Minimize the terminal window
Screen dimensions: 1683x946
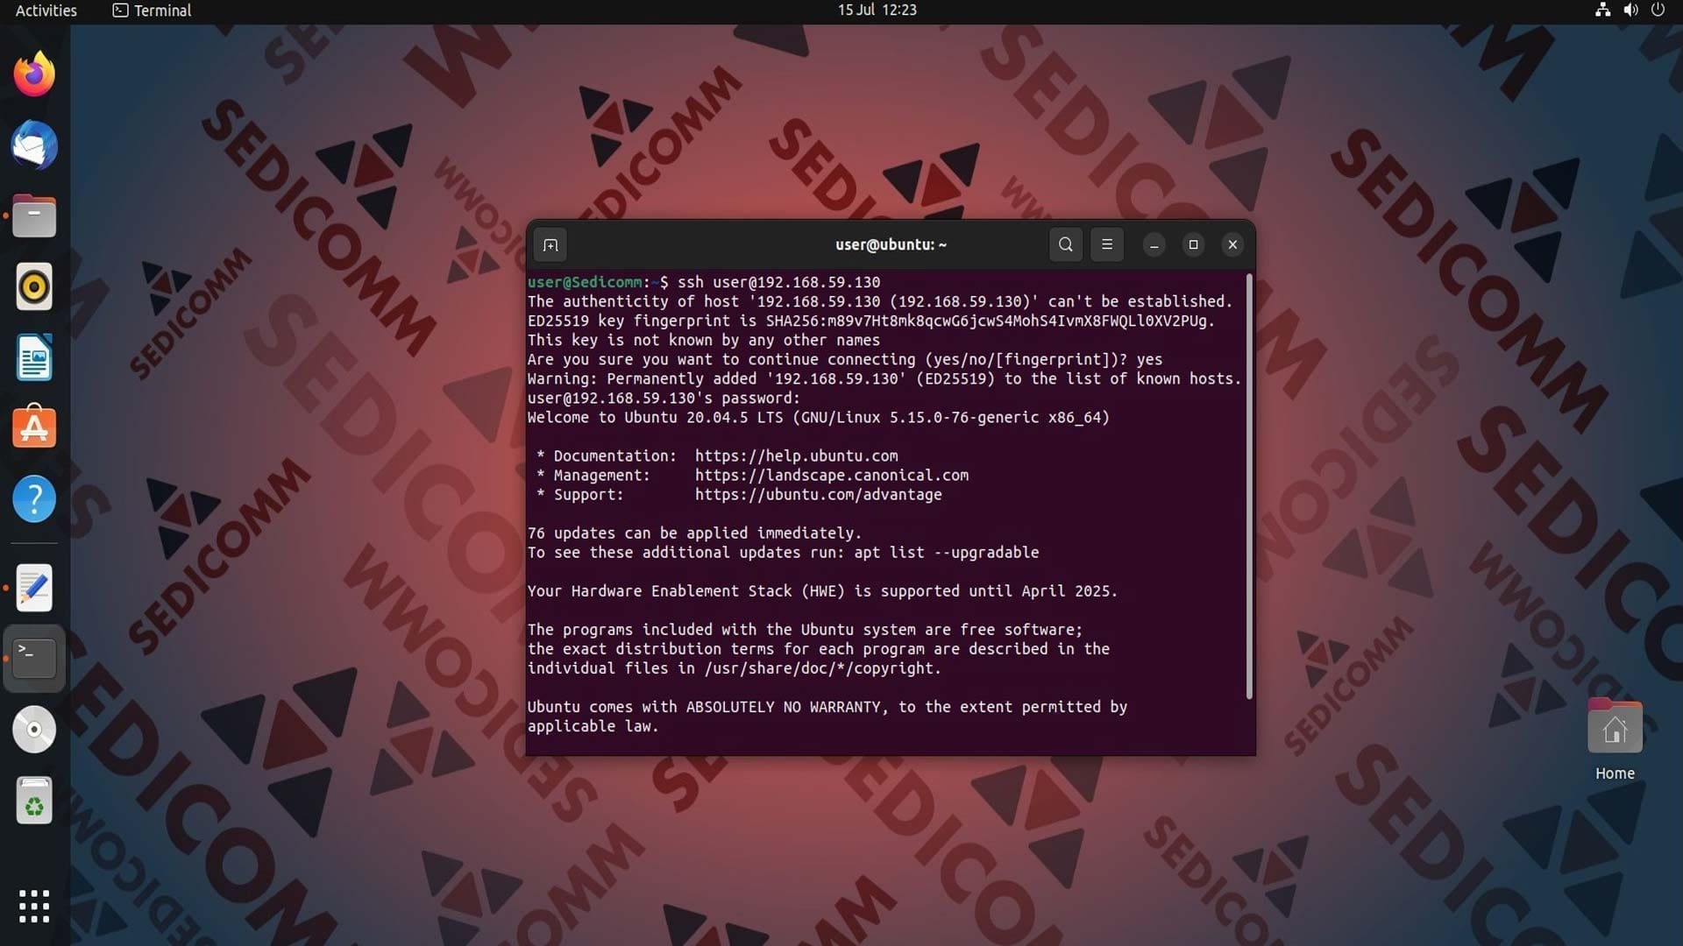1154,245
